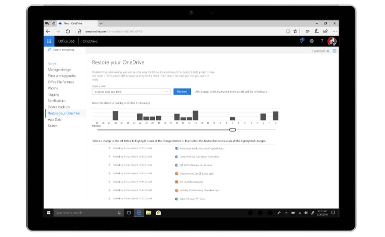
Task: Expand the Custom date and time dropdown
Action: pos(131,92)
